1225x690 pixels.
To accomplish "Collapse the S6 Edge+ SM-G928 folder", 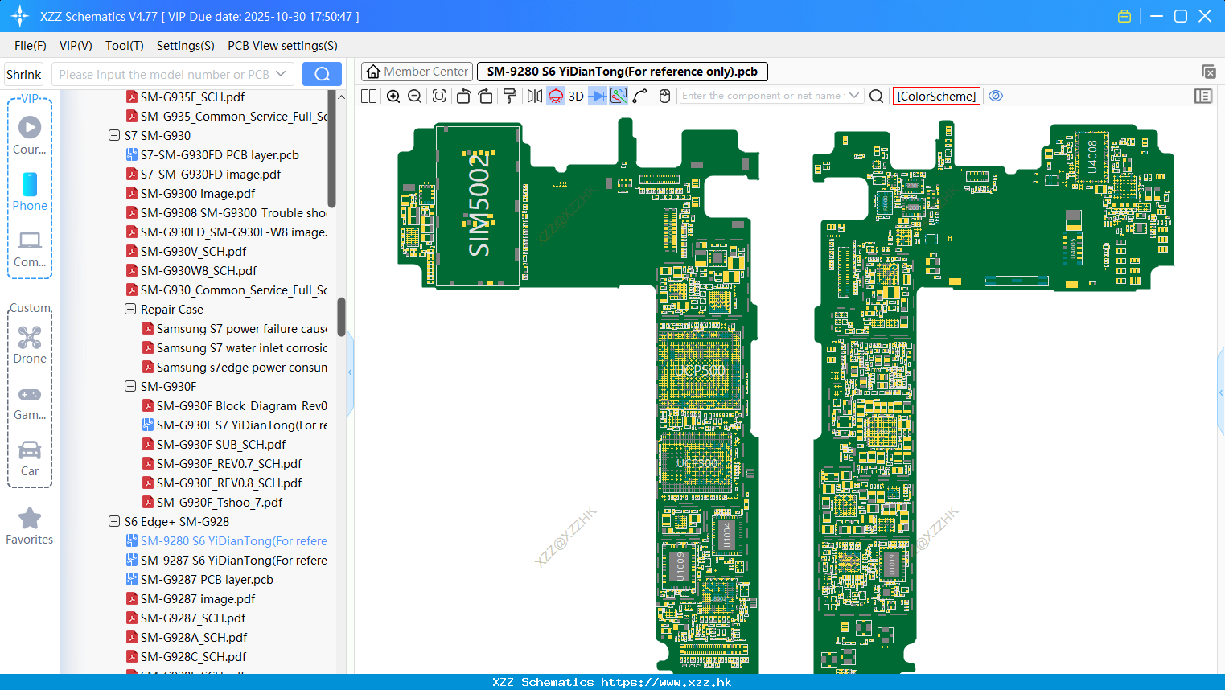I will [114, 522].
